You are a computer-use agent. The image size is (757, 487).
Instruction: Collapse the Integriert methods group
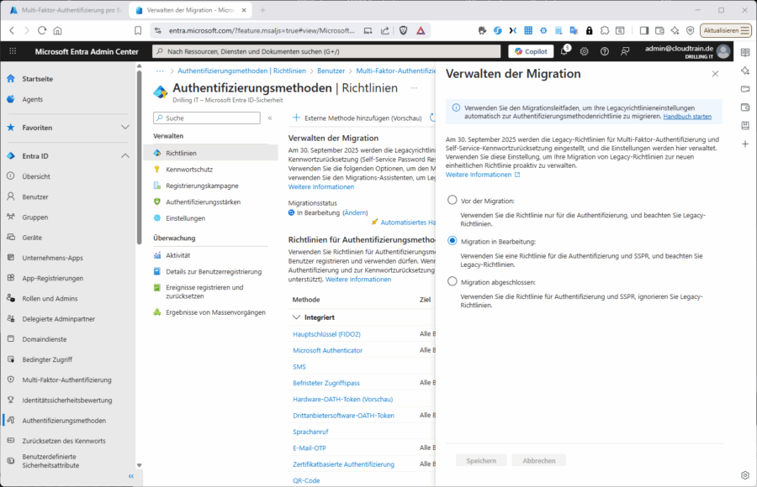(296, 317)
